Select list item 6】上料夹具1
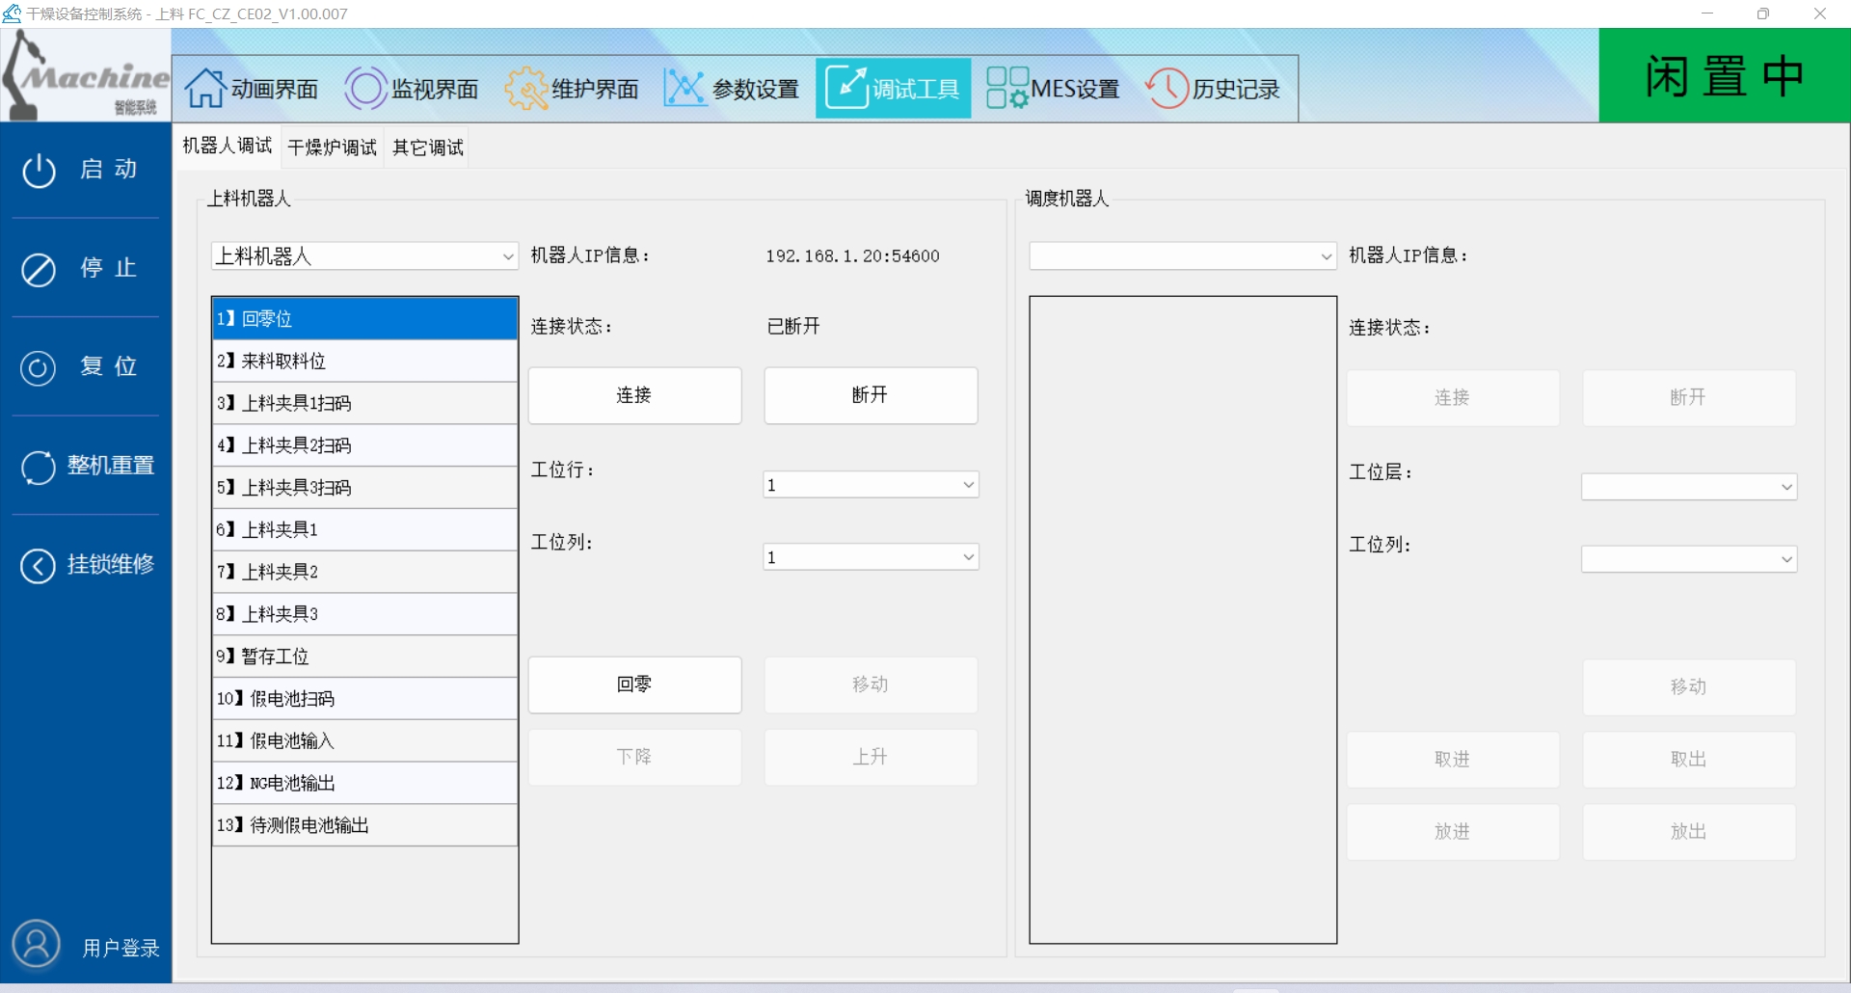The image size is (1851, 993). (364, 530)
